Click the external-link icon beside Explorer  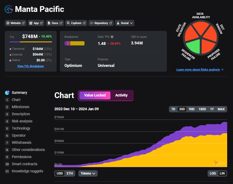tap(84, 23)
